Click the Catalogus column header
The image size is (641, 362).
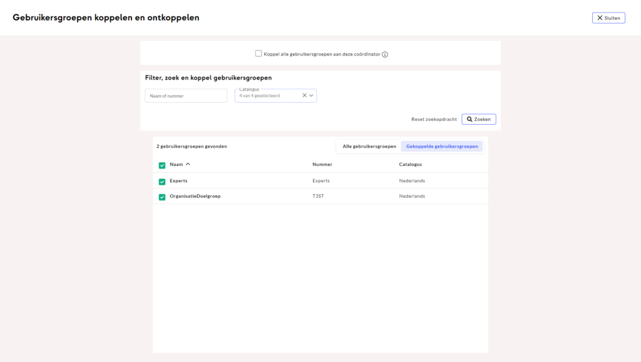tap(411, 165)
